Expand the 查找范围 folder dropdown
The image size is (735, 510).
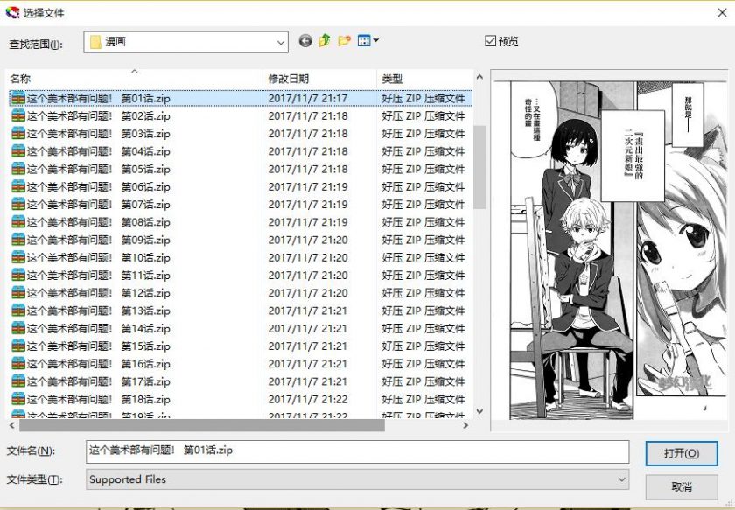(x=280, y=42)
